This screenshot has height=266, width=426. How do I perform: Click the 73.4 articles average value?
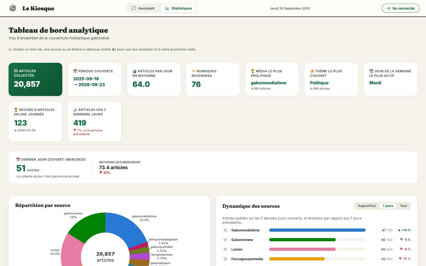[x=113, y=168]
